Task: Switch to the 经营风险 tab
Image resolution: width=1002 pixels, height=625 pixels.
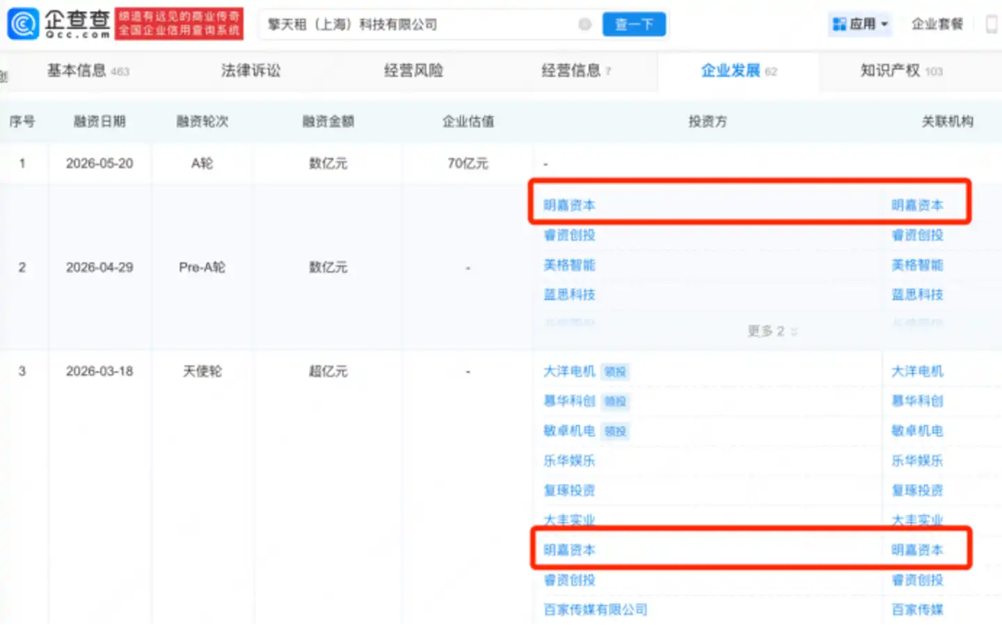Action: 413,70
